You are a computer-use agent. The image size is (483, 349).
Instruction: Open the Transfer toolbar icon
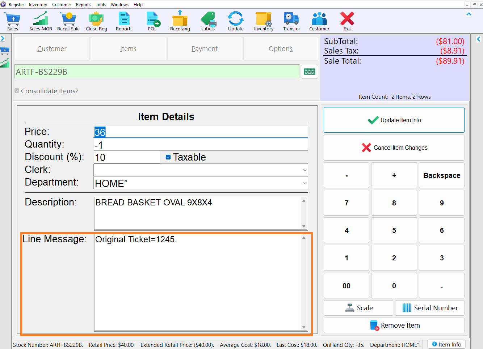[x=291, y=21]
